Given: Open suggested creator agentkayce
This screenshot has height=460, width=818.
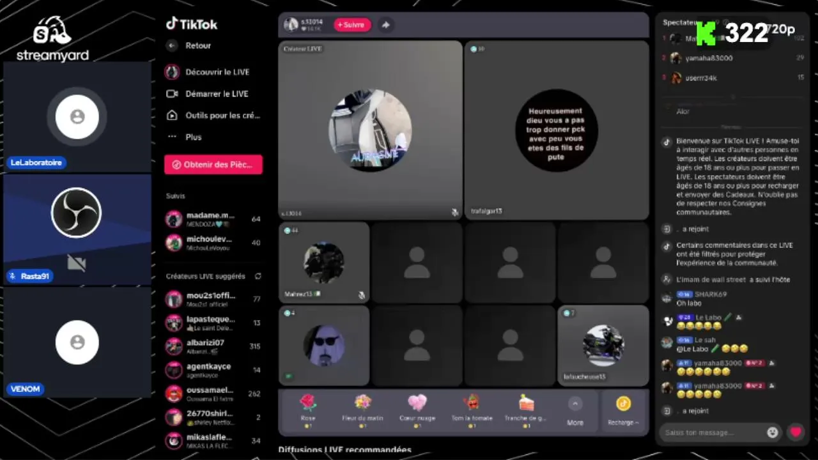Looking at the screenshot, I should (x=213, y=370).
